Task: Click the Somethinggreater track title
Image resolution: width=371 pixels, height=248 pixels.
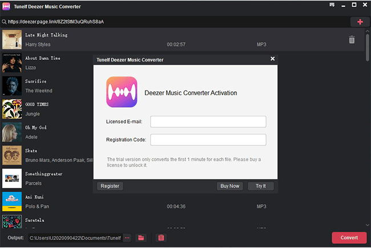Action: [44, 174]
